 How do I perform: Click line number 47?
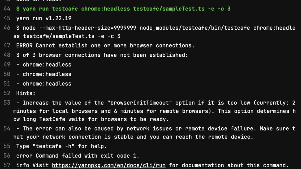[x=7, y=45]
